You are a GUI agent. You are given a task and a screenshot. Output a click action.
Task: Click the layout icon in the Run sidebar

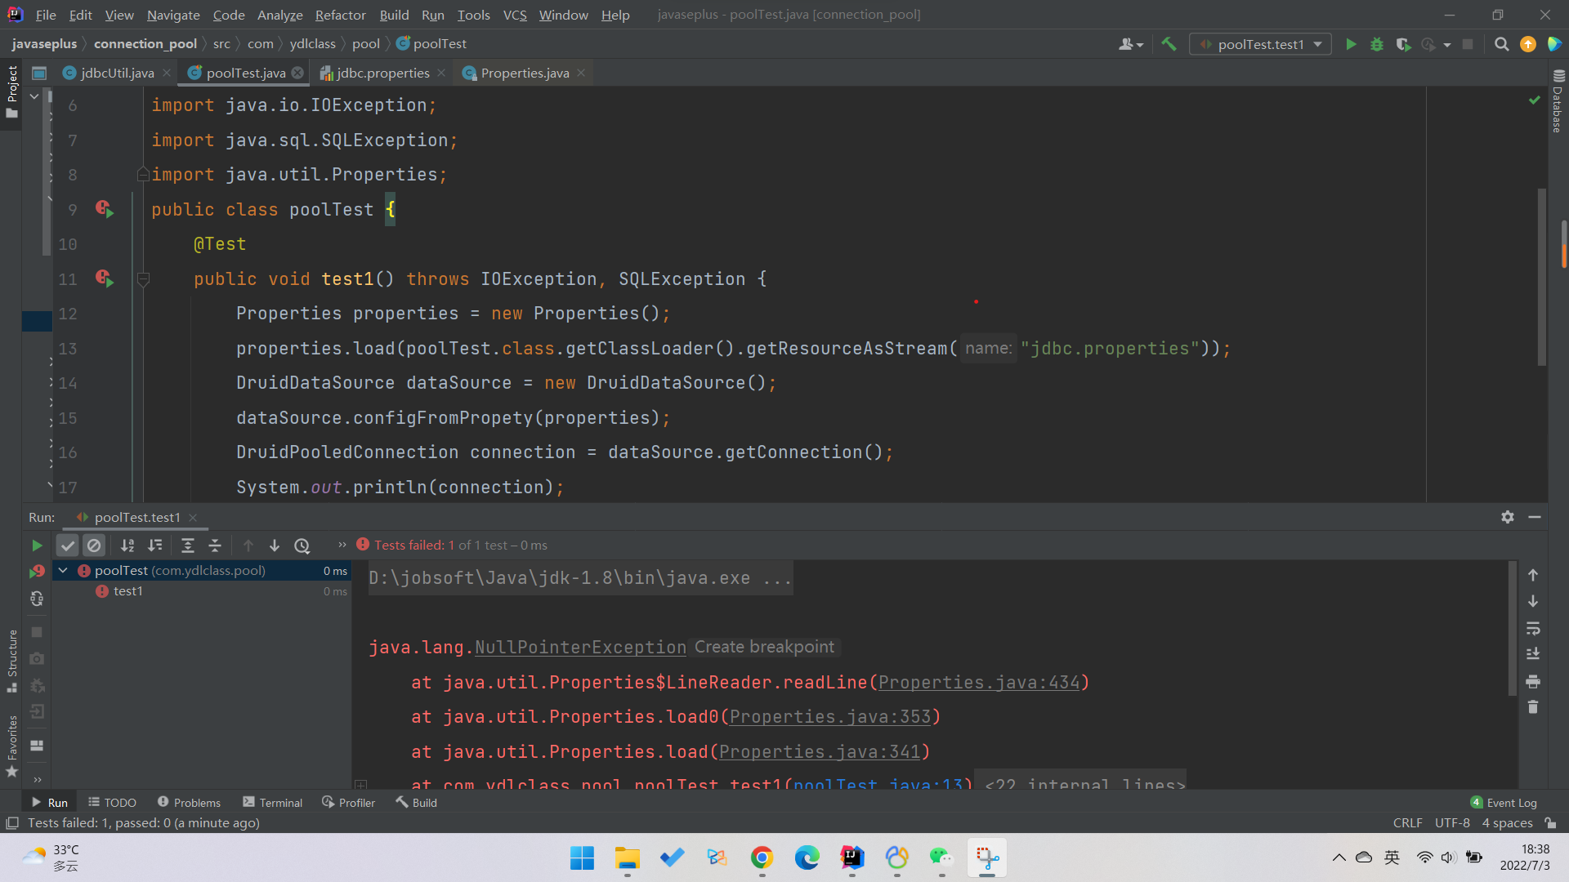[x=37, y=745]
